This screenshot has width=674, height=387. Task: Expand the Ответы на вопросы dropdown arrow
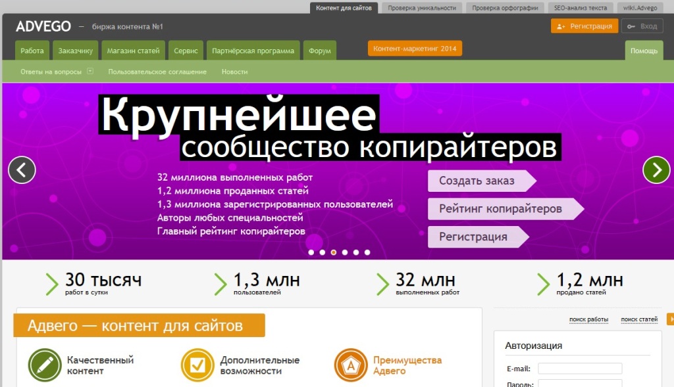[x=90, y=72]
